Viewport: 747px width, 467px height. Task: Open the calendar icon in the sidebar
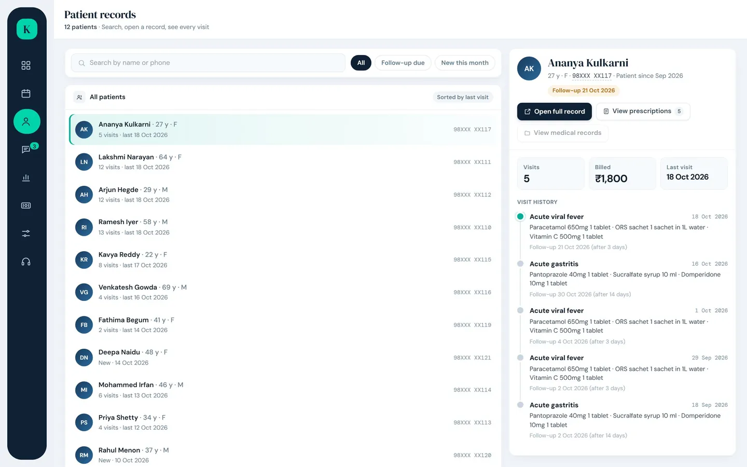[26, 93]
